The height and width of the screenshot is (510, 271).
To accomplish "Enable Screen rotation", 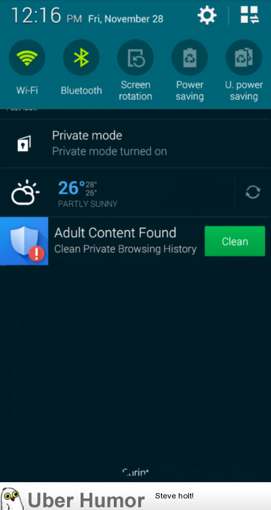I will click(x=135, y=58).
